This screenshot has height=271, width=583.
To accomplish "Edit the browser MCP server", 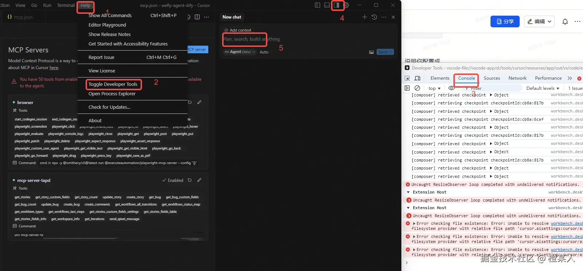I will (x=199, y=102).
